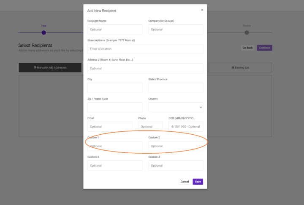Viewport: 304px width, 205px height.
Task: Click the Zip / Postal Code field
Action: click(x=115, y=107)
